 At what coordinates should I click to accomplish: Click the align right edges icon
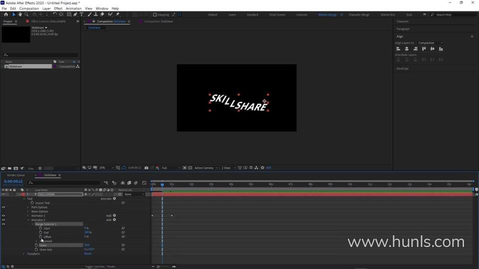415,49
